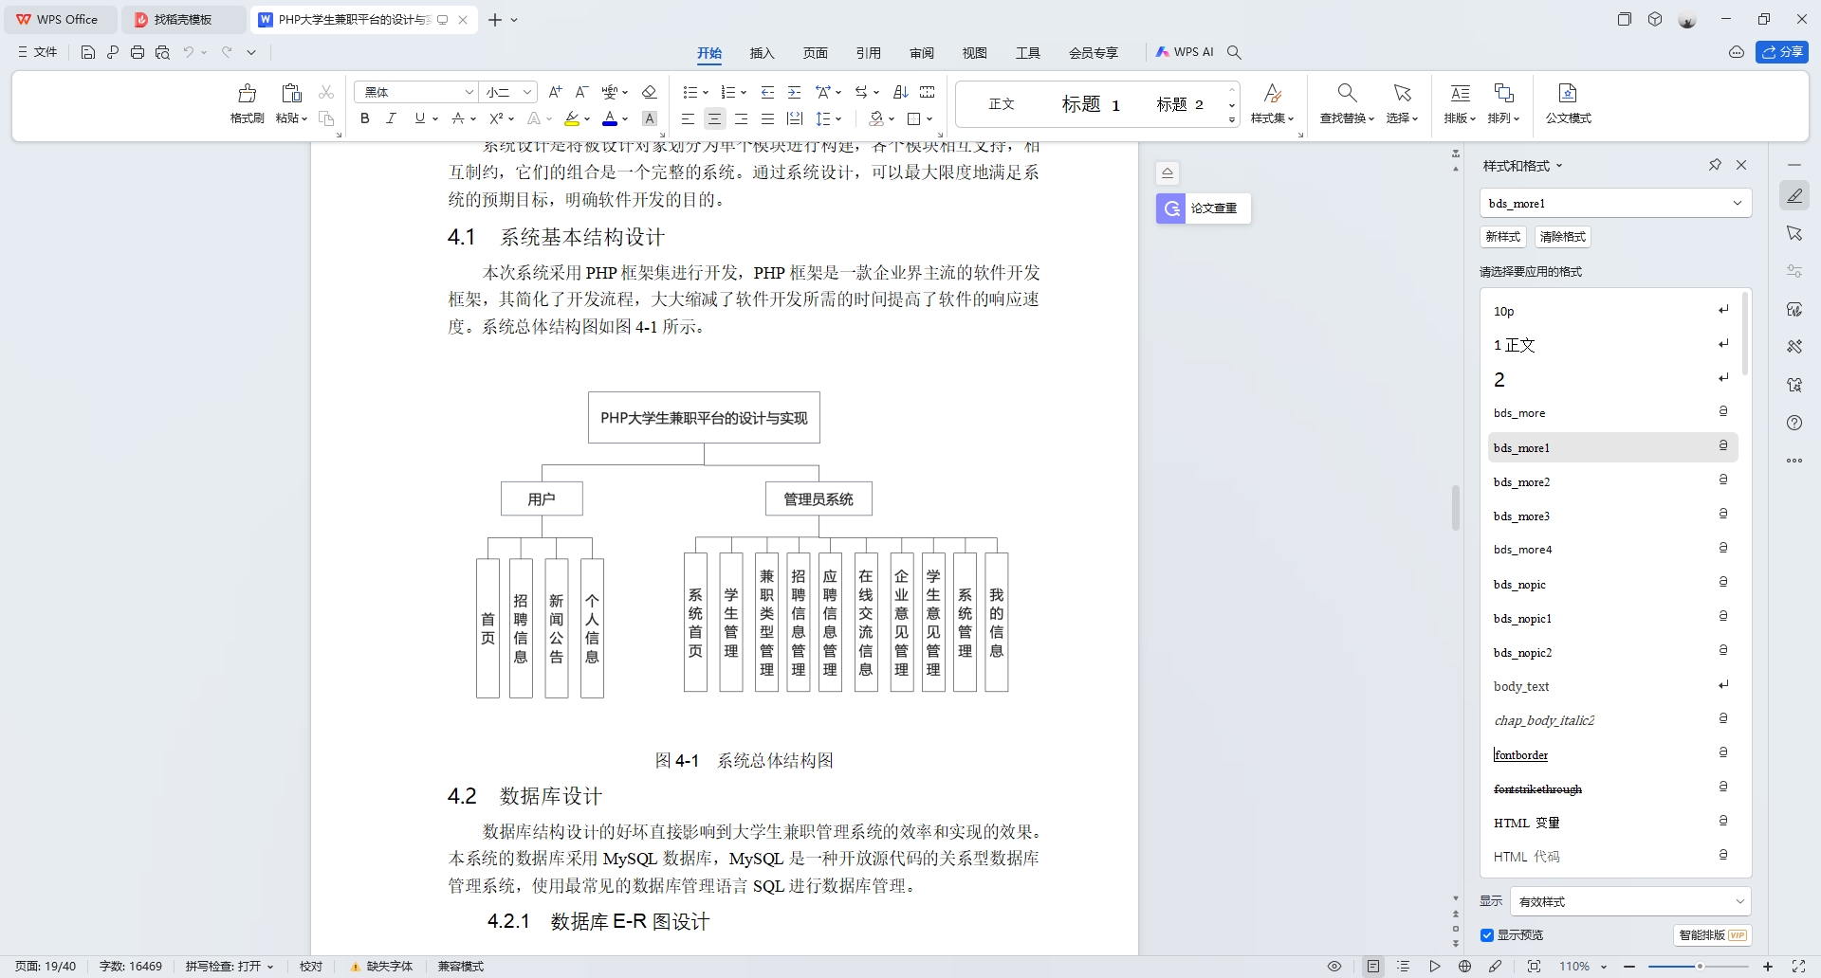The width and height of the screenshot is (1821, 978).
Task: Toggle underline formatting
Action: point(419,118)
